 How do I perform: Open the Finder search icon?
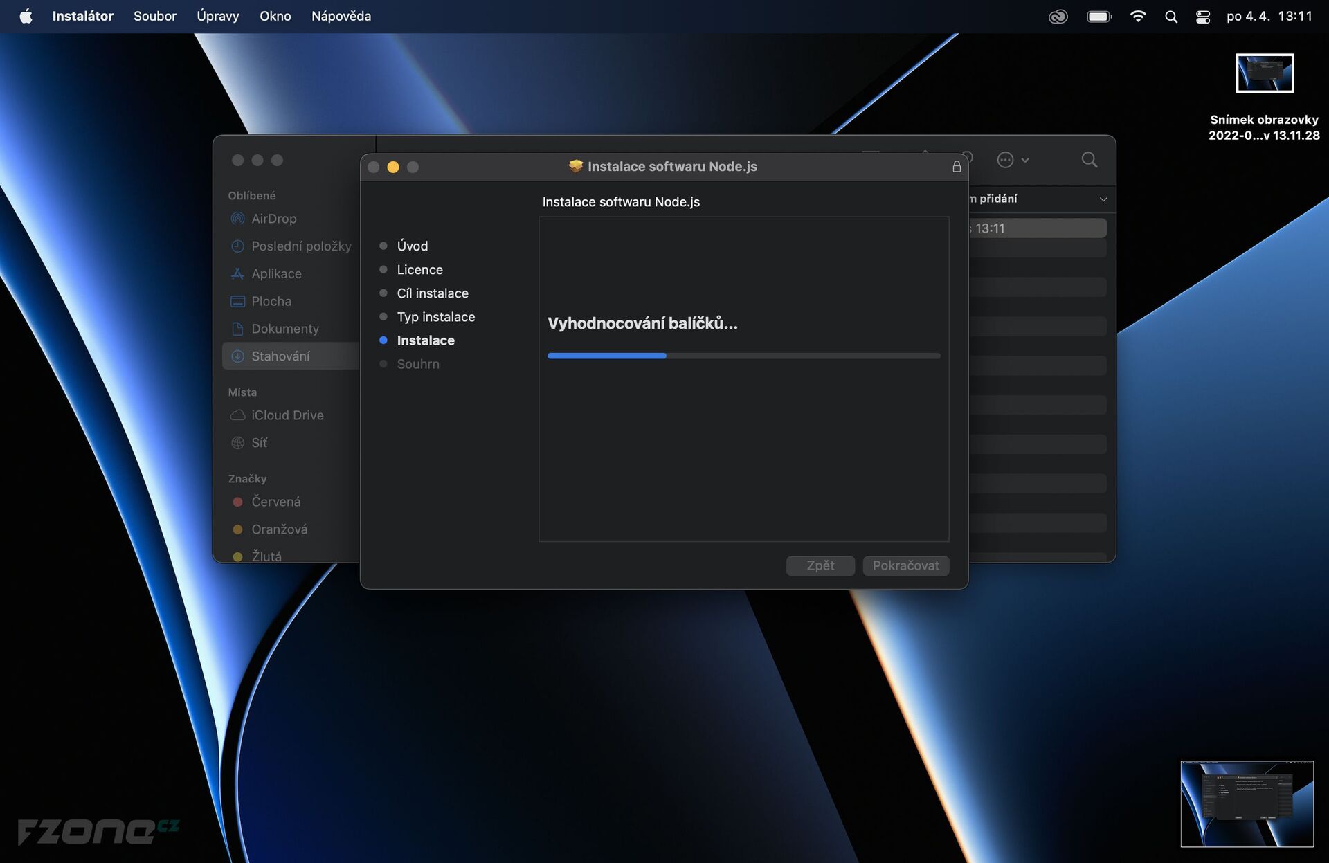point(1089,160)
